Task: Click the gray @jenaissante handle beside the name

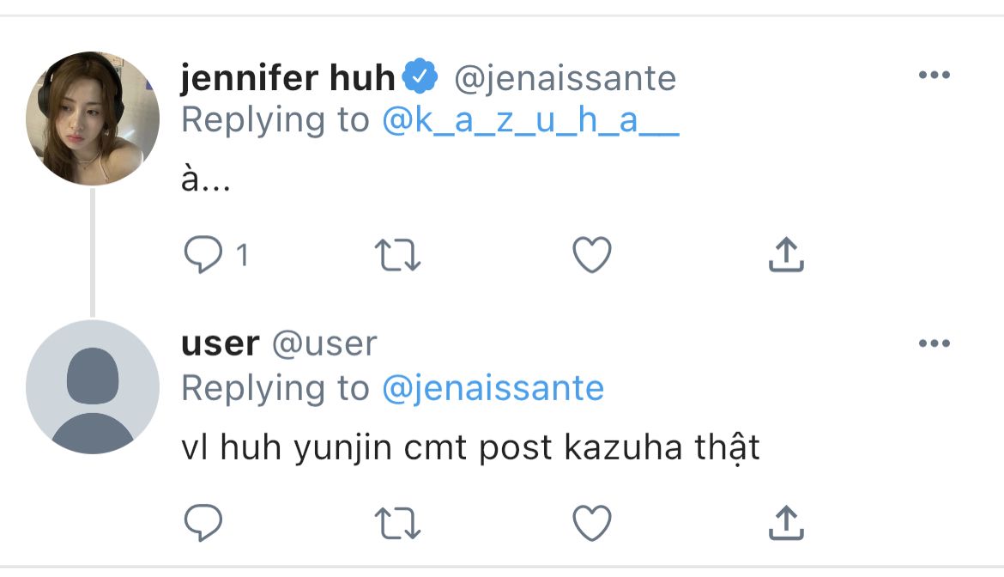Action: [565, 79]
